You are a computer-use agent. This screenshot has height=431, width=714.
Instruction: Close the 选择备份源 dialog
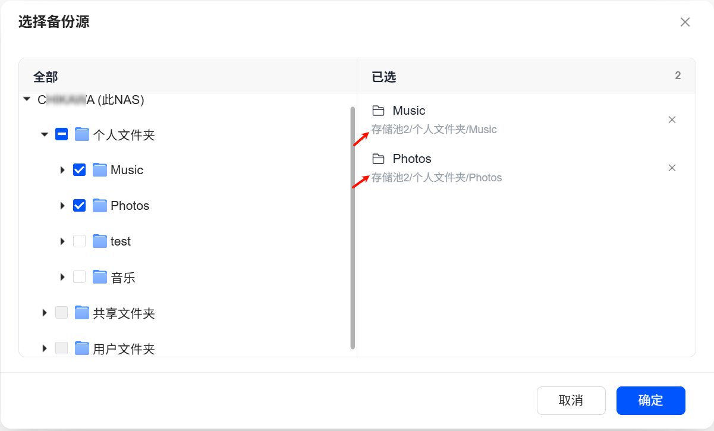pos(685,23)
